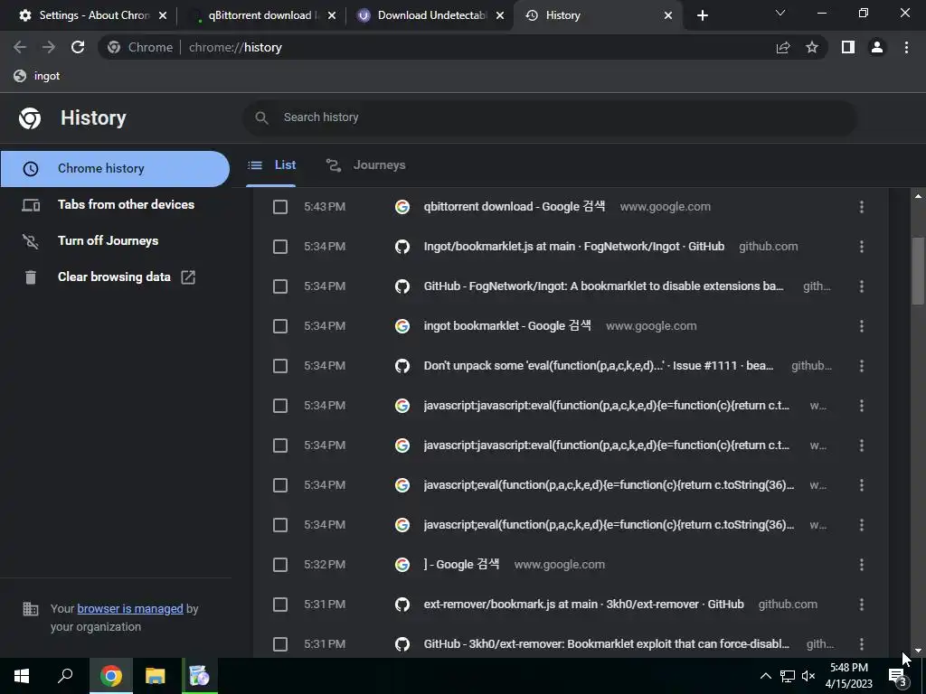
Task: Open the tab search chevron
Action: coord(780,13)
